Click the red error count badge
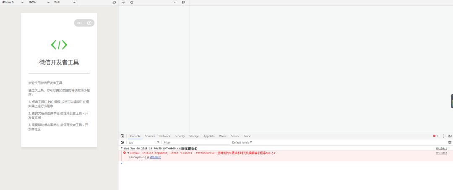The image size is (453, 190). click(435, 136)
